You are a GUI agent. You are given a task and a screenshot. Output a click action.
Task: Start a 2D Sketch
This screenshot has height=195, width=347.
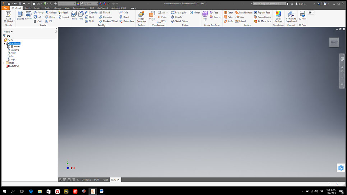[8, 17]
